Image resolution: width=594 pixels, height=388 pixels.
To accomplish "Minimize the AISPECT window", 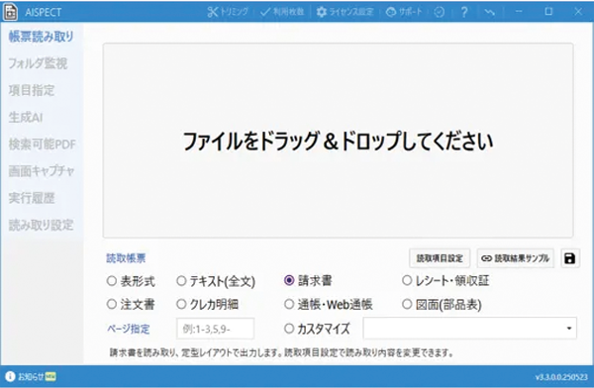I will (519, 12).
